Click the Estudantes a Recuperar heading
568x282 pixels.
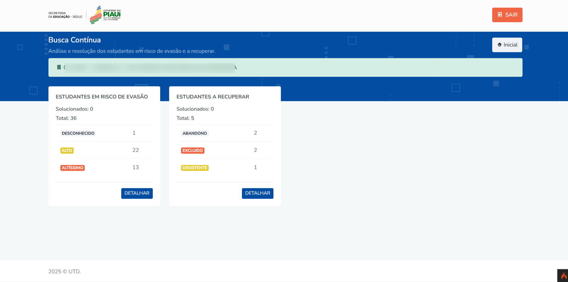[213, 97]
